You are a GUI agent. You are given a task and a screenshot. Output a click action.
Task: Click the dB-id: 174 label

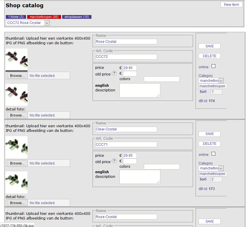tap(207, 101)
